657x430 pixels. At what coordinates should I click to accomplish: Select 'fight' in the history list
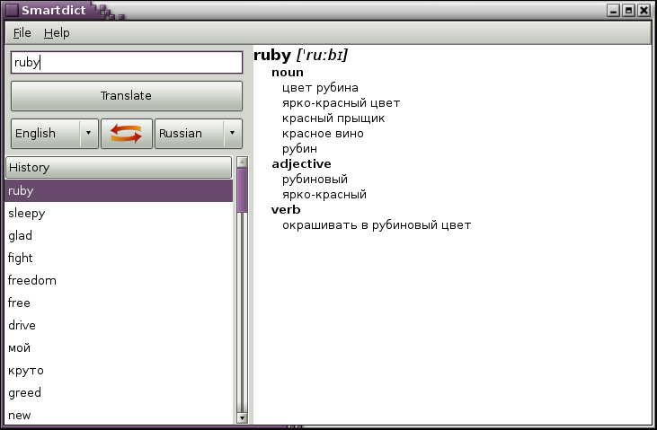click(x=119, y=258)
